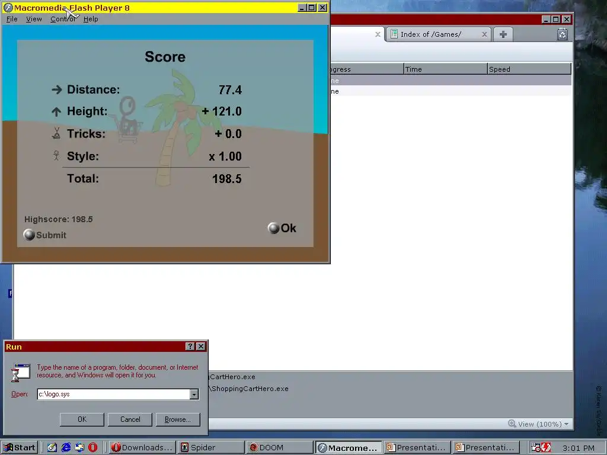The image size is (607, 455).
Task: Click the red tray icon beside the clock
Action: coord(546,448)
